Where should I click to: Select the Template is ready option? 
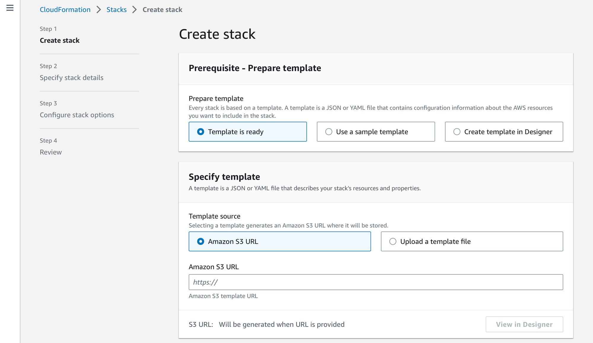(248, 132)
